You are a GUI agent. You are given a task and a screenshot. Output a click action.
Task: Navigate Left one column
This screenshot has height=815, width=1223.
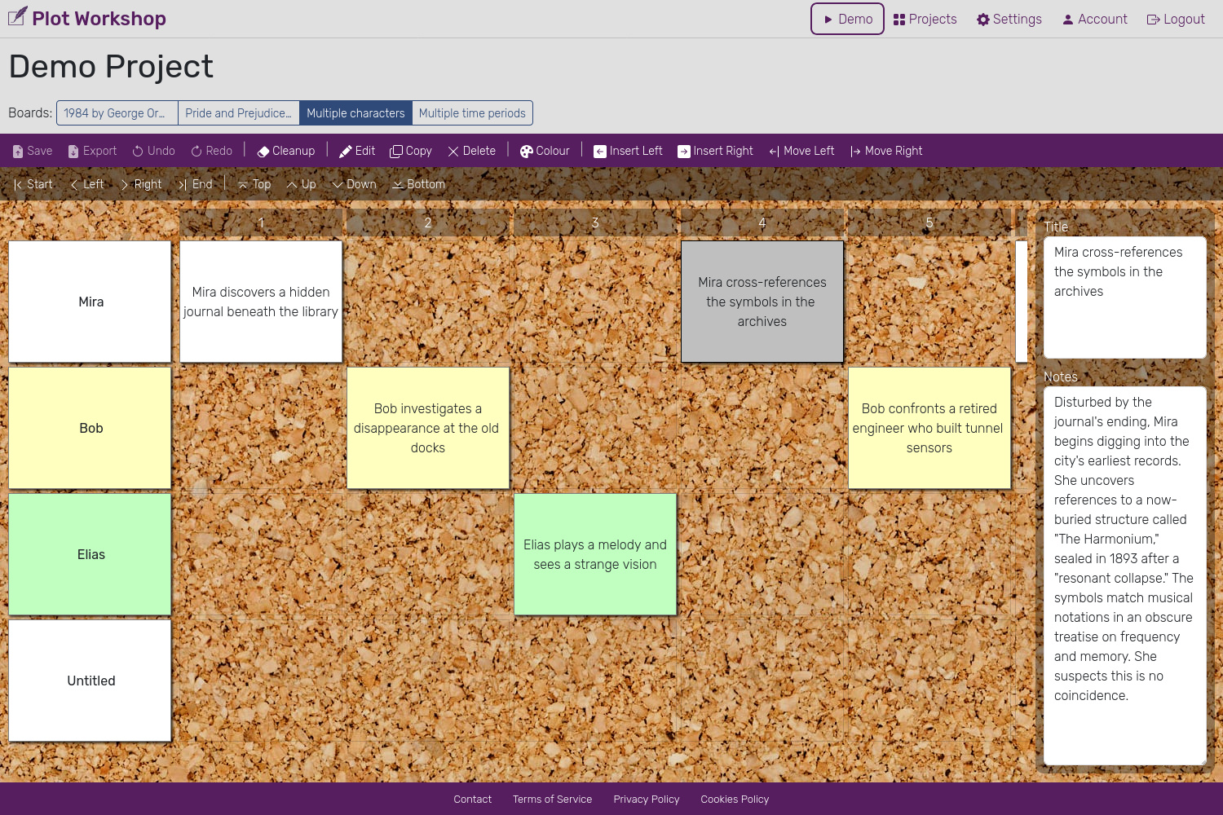tap(86, 184)
